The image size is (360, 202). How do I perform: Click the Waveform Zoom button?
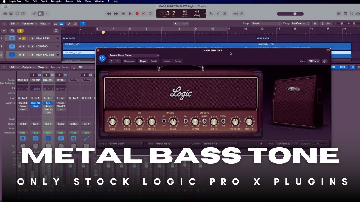coord(315,24)
